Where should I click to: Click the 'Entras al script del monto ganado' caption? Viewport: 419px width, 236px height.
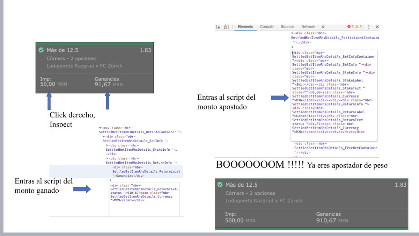(x=44, y=186)
